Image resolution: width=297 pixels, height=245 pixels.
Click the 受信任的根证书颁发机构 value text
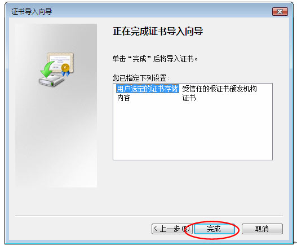click(219, 89)
